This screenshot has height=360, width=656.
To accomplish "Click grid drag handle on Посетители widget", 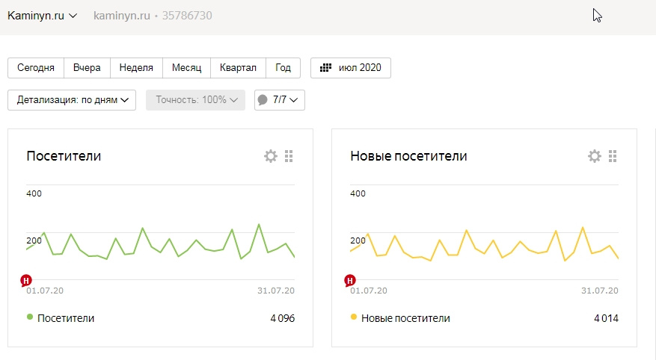I will pos(289,156).
